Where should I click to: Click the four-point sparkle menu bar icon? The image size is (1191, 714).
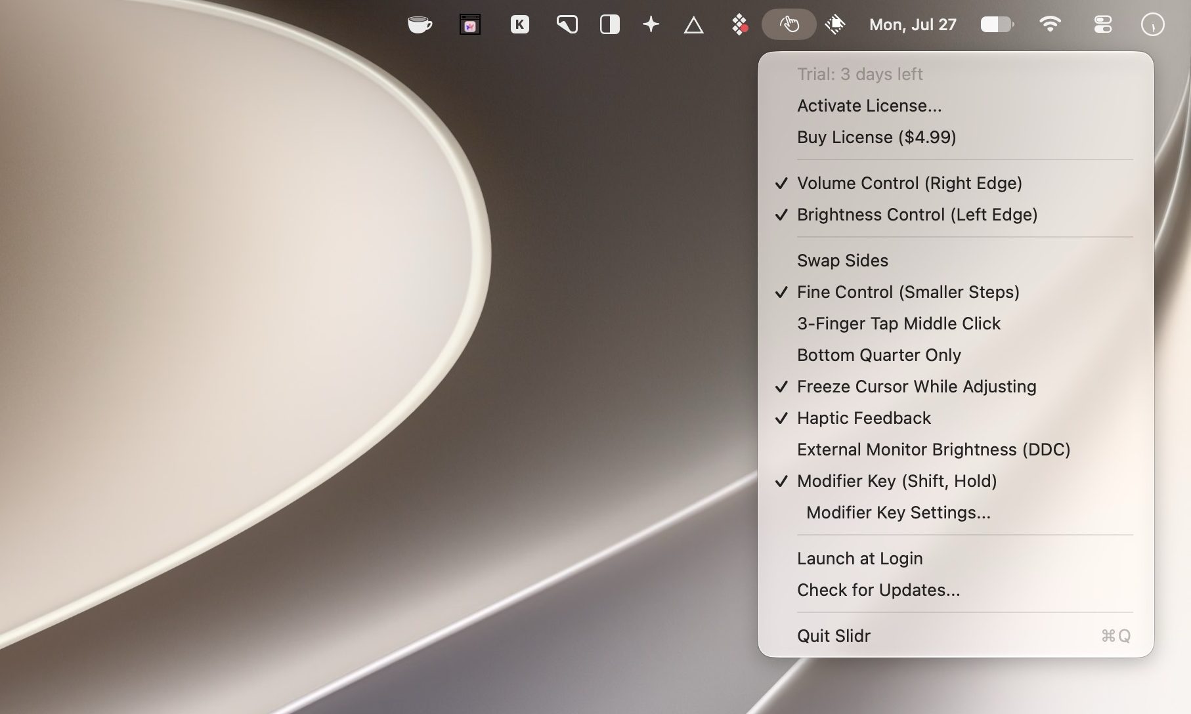click(651, 25)
